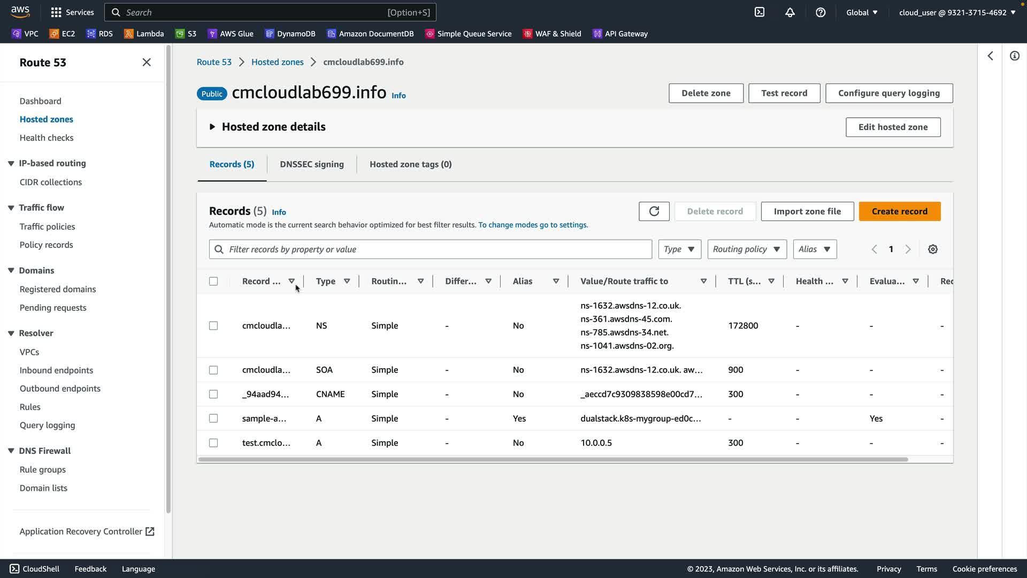Open CloudShell terminal icon in top bar
The image size is (1027, 578).
760,12
